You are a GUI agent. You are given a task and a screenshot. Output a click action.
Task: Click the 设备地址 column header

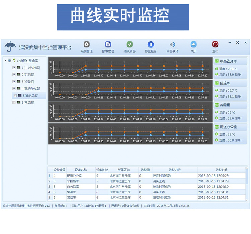[102, 170]
